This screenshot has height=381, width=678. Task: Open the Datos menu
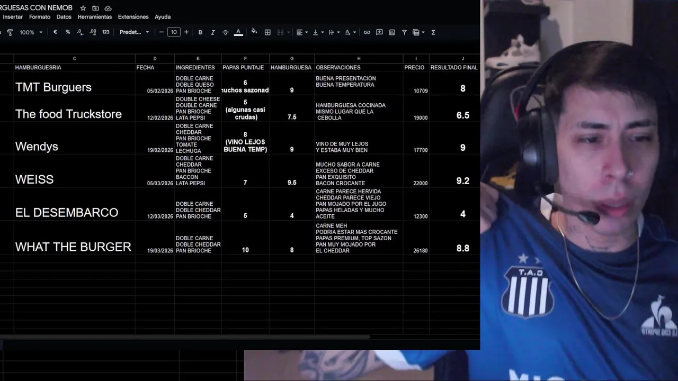(64, 17)
